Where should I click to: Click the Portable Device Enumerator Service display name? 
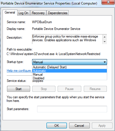56,29
